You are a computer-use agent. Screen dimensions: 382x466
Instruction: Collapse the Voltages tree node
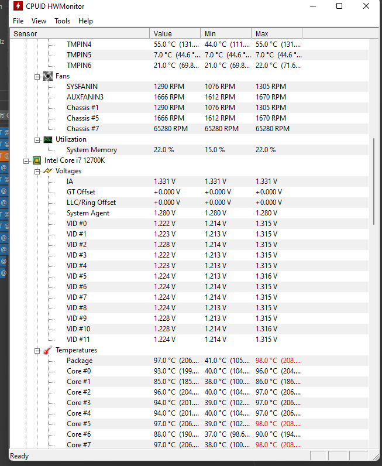37,172
